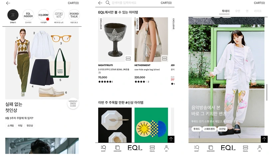Tap the 스웨트팬츠 tag button

pyautogui.click(x=209, y=129)
